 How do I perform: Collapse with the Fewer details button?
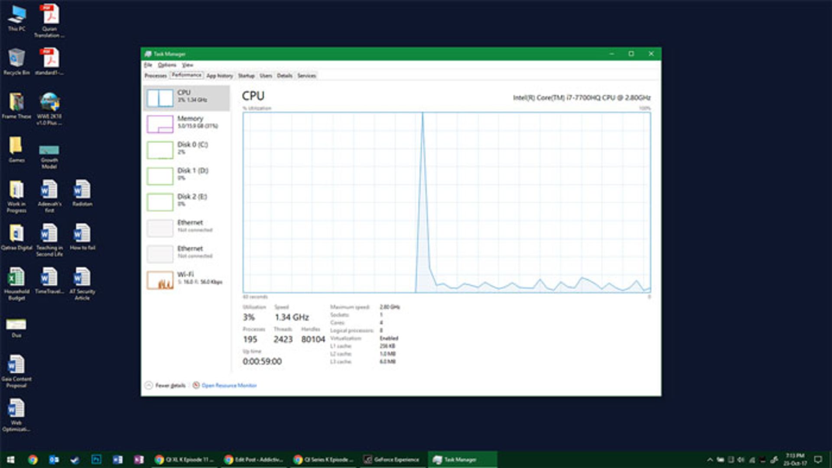point(165,385)
